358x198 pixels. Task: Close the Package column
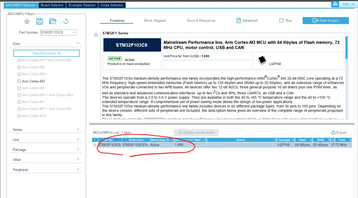click(x=293, y=140)
